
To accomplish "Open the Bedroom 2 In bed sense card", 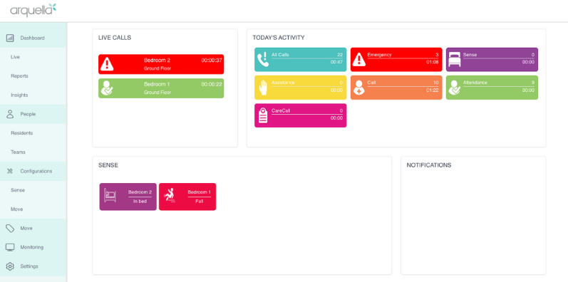I will [128, 197].
